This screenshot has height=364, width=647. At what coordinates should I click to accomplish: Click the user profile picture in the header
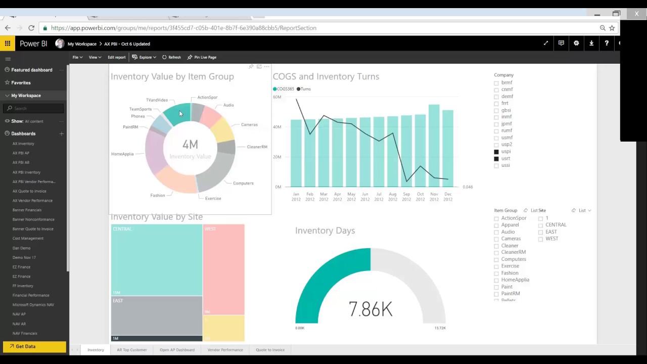tap(60, 43)
